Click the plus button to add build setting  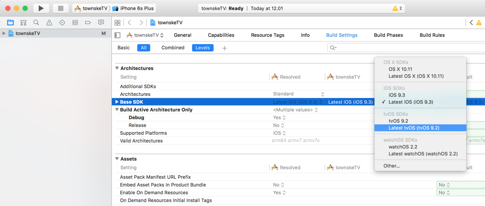[224, 48]
